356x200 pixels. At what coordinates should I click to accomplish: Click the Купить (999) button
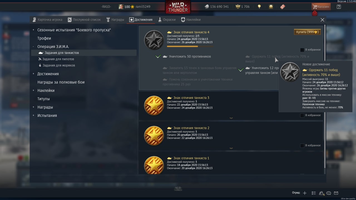(x=307, y=32)
